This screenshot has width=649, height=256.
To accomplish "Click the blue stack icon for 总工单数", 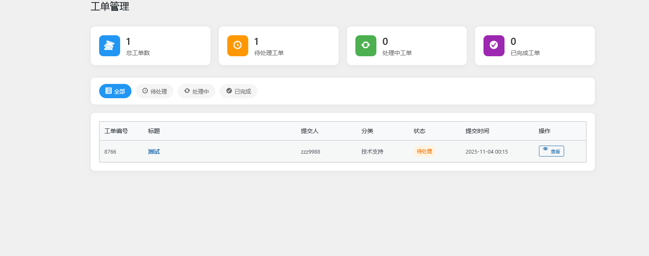I will (x=109, y=45).
